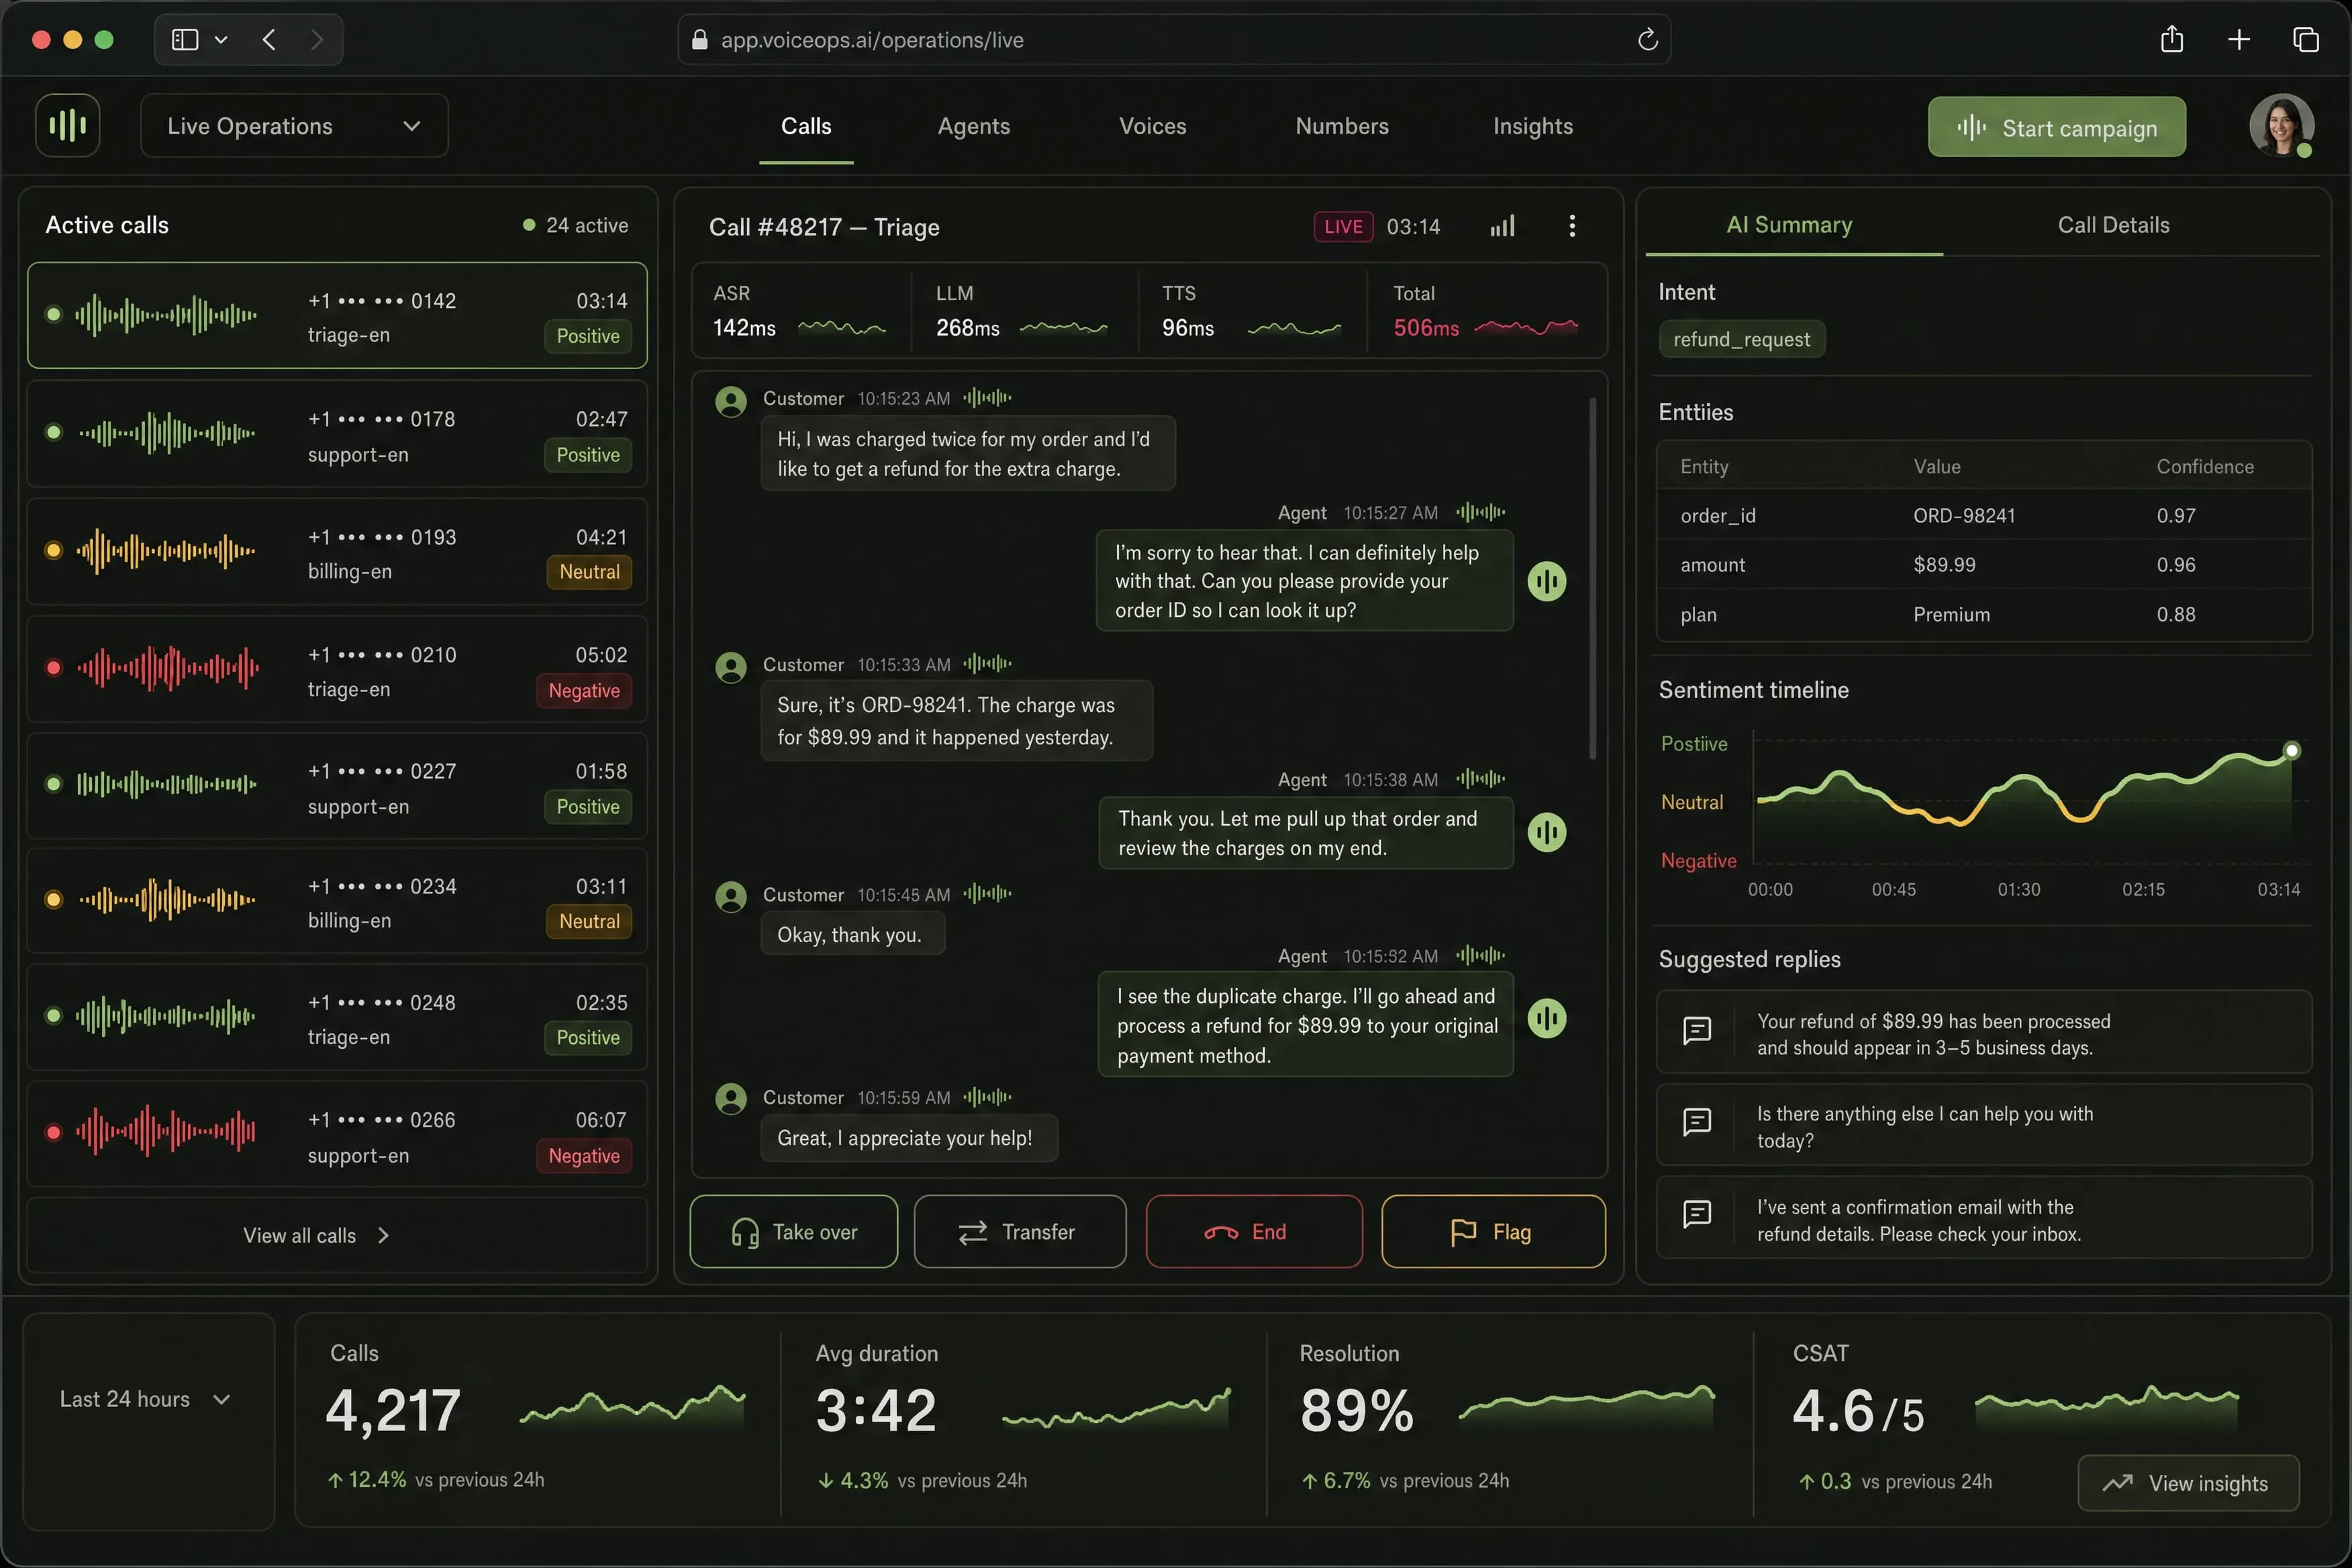
Task: Select the billing-en call ending 0193
Action: tap(337, 552)
